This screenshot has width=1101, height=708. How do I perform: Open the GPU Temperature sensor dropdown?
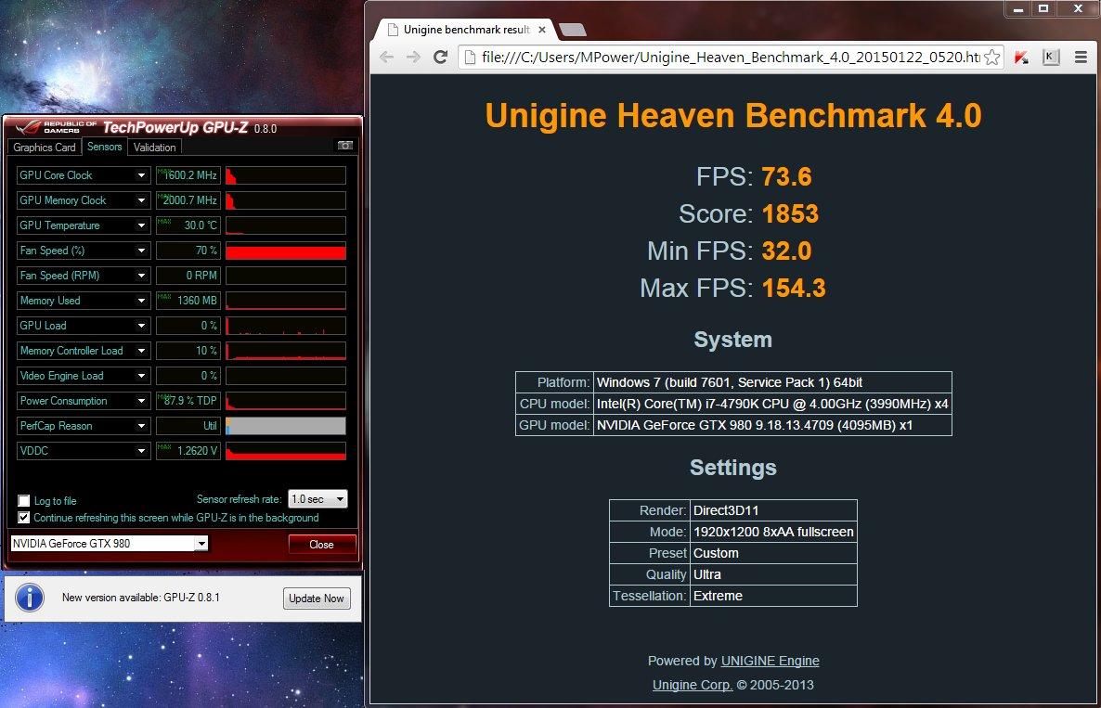pyautogui.click(x=141, y=225)
